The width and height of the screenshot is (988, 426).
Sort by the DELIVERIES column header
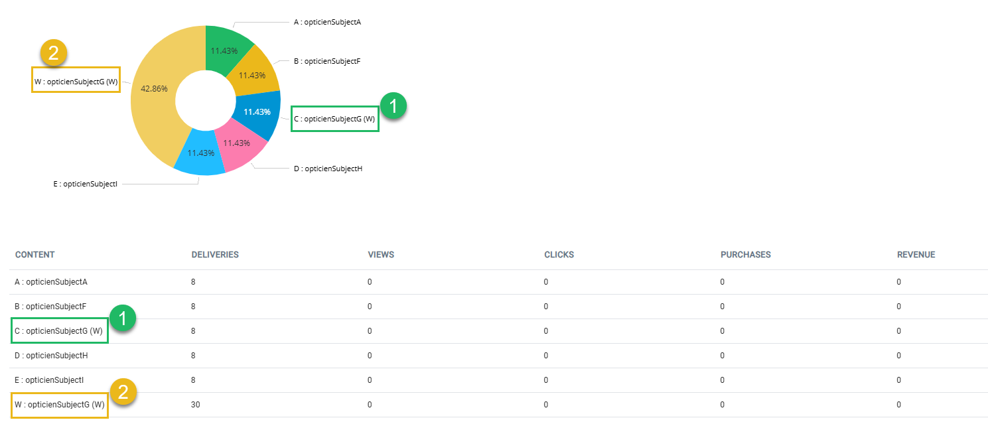tap(215, 255)
